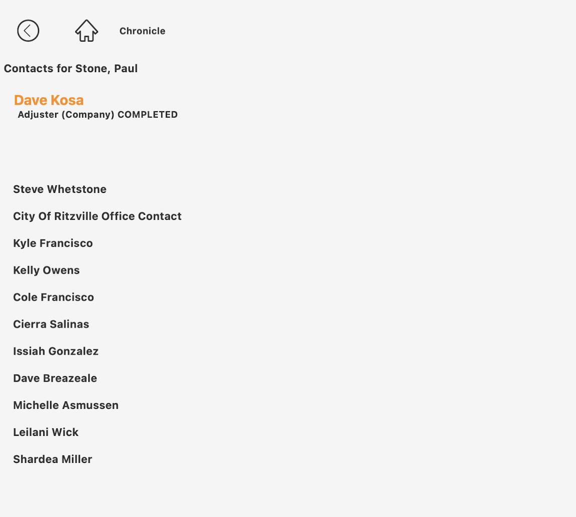This screenshot has width=576, height=517.
Task: Select City Of Ritzville Office Contact
Action: 97,216
